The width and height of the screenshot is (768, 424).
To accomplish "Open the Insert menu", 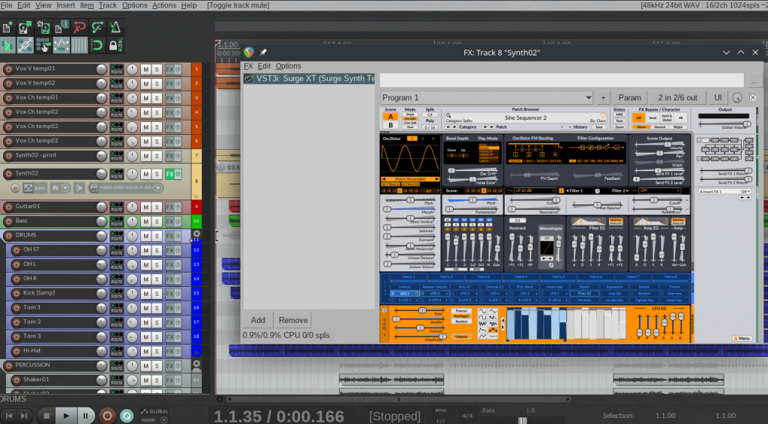I will pos(66,5).
